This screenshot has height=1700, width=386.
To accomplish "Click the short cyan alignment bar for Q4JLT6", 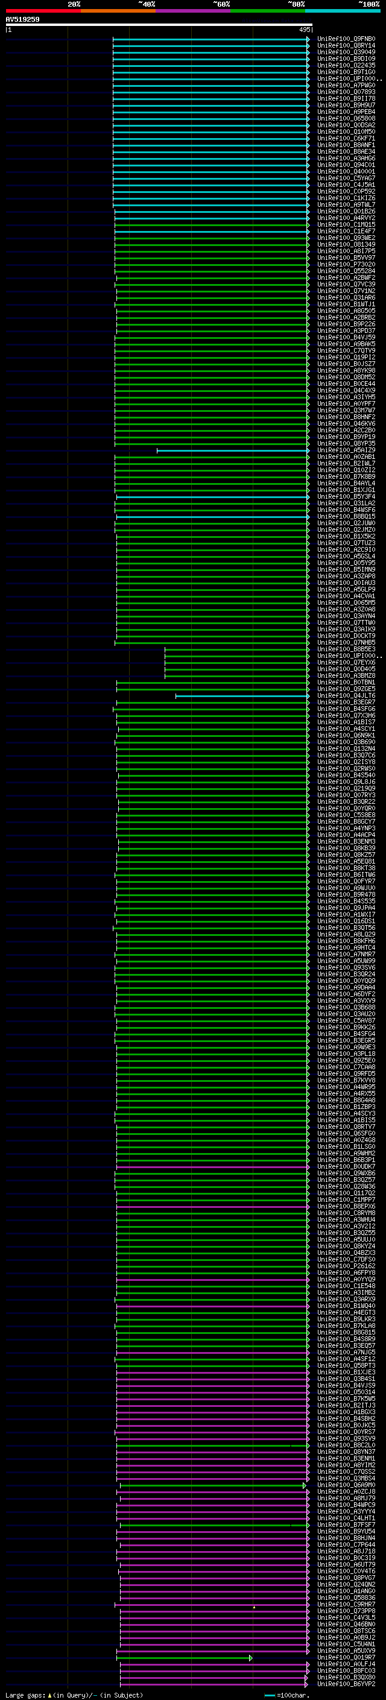I will point(242,695).
